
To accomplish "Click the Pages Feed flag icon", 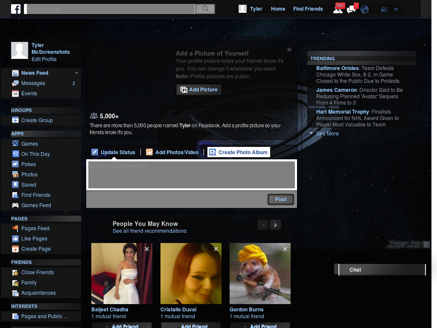I will click(15, 228).
